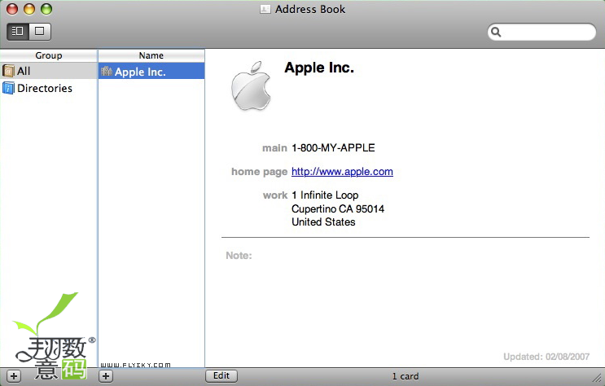Add a new group with plus button

pos(14,376)
